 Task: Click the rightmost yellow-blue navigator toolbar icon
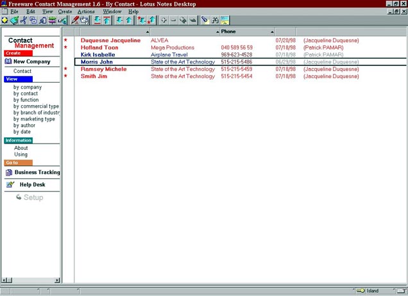(x=225, y=21)
